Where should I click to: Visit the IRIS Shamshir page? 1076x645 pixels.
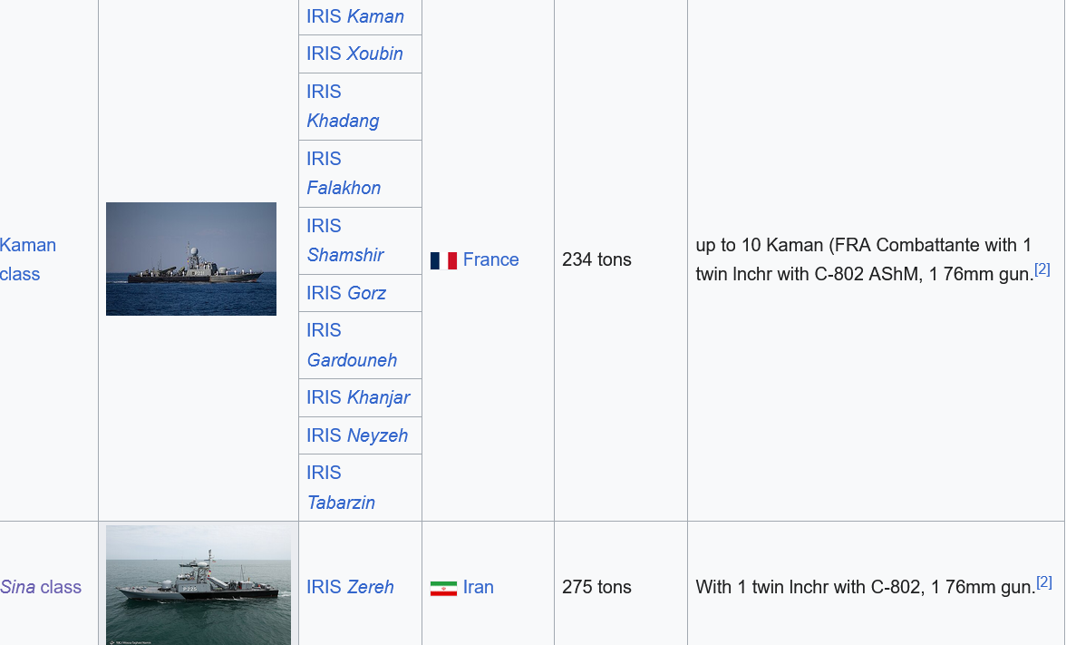[x=345, y=240]
